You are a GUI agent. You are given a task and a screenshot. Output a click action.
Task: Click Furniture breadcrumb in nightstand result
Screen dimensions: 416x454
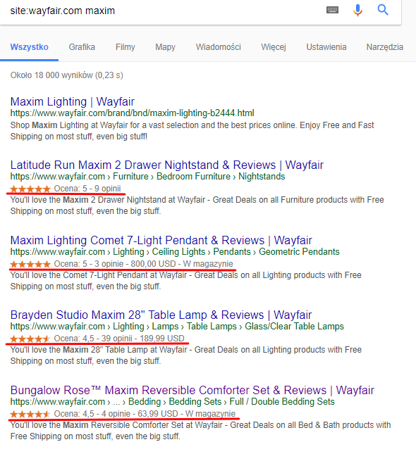(130, 177)
